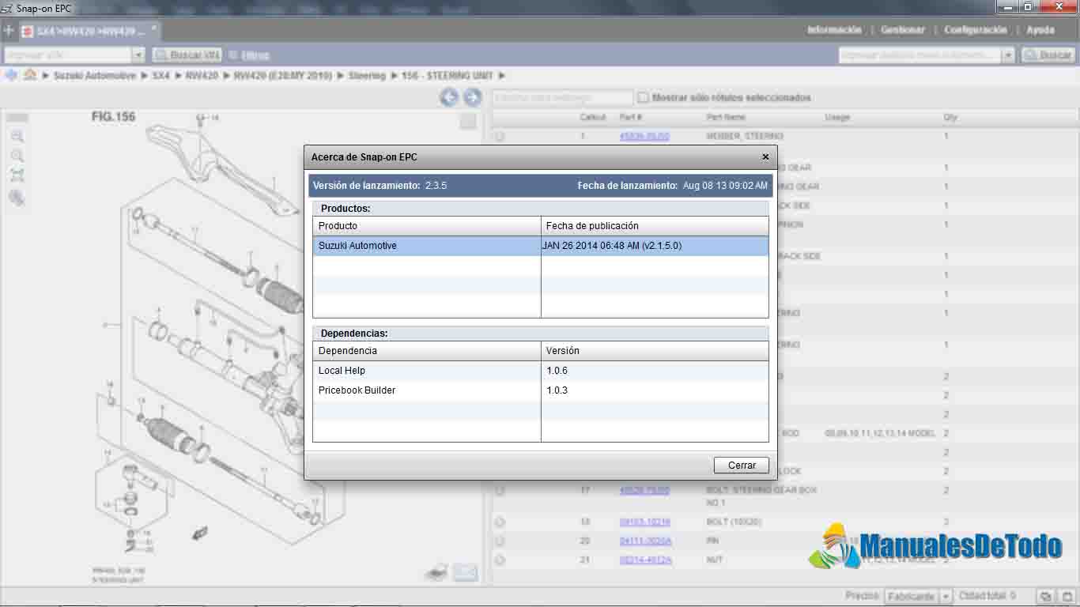Open the Gestionar menu
This screenshot has width=1080, height=607.
point(903,30)
